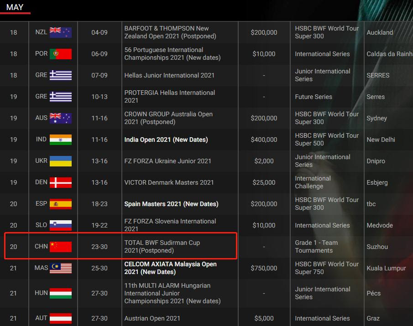
Task: Click the $750,000 prize money cell
Action: (x=264, y=268)
